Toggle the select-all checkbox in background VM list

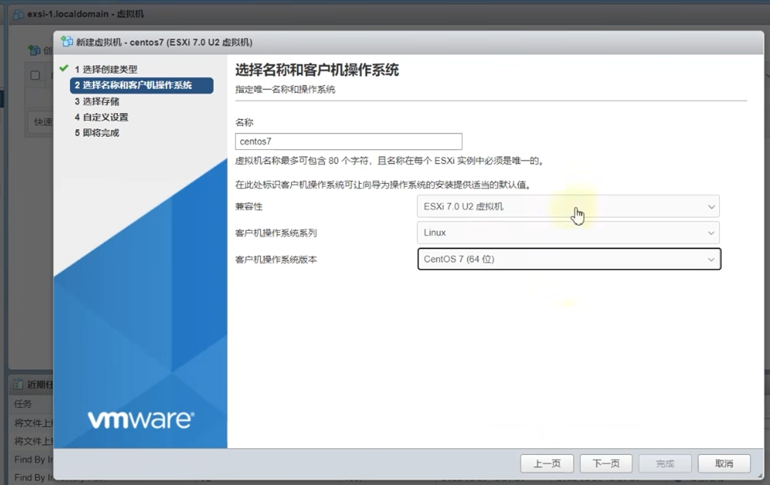point(35,75)
